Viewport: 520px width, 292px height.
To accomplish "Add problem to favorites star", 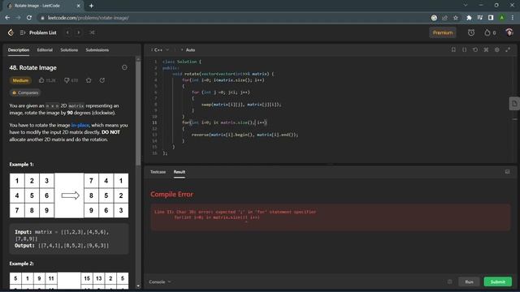I will pos(89,80).
